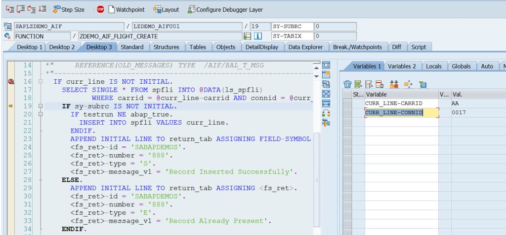Open the Objects tab

(225, 47)
